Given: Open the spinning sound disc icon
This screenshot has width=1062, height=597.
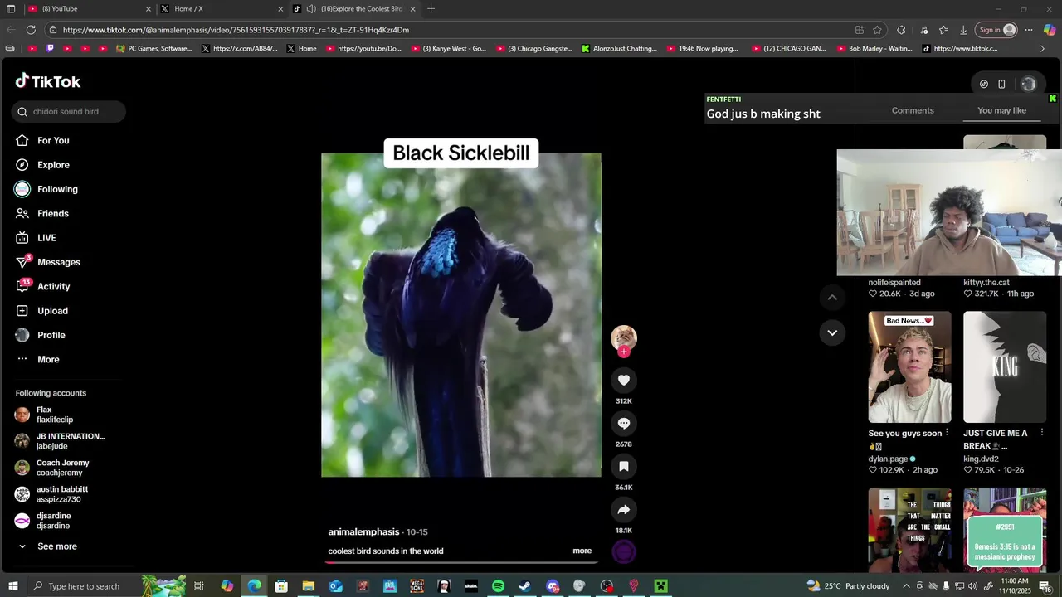Looking at the screenshot, I should (x=624, y=551).
